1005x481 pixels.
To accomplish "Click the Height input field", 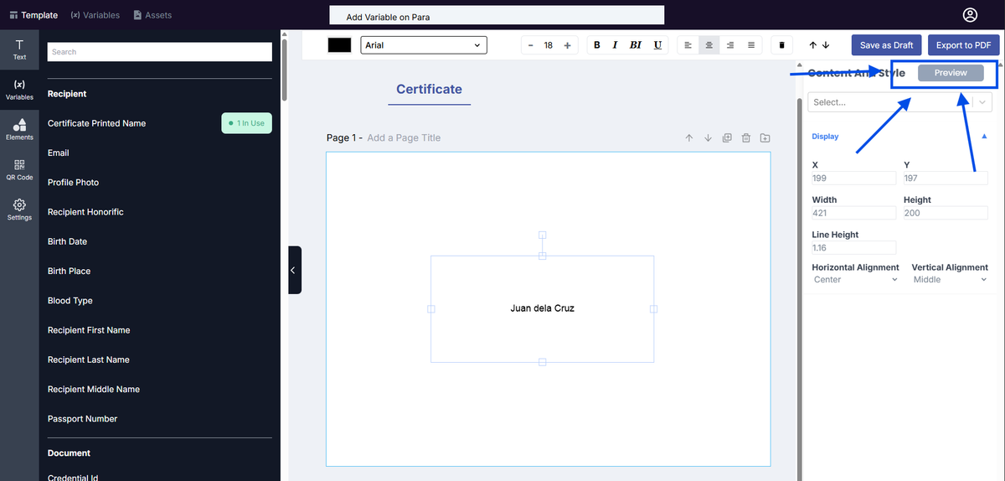I will coord(946,214).
